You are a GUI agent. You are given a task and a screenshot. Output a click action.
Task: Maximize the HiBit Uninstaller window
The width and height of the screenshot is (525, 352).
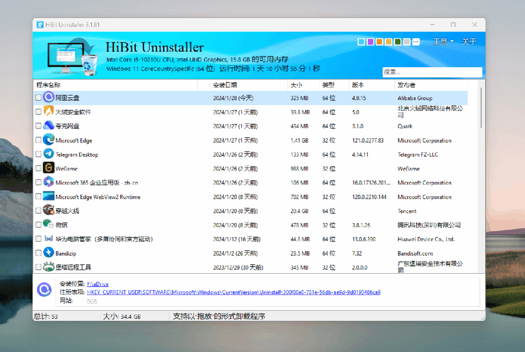(453, 25)
